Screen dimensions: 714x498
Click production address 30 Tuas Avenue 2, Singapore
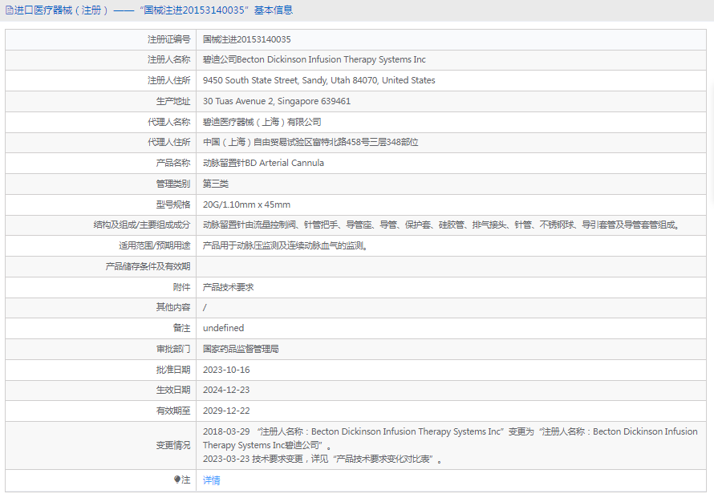(277, 101)
